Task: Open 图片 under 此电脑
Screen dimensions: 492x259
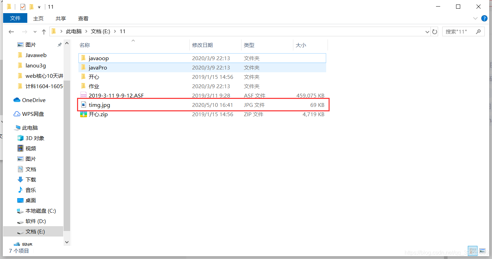Action: (x=31, y=159)
